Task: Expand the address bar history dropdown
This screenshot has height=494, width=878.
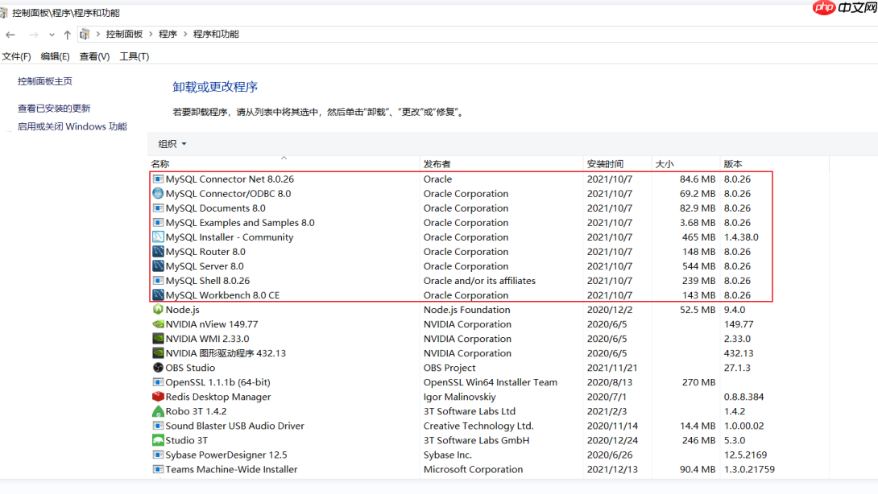Action: tap(52, 34)
